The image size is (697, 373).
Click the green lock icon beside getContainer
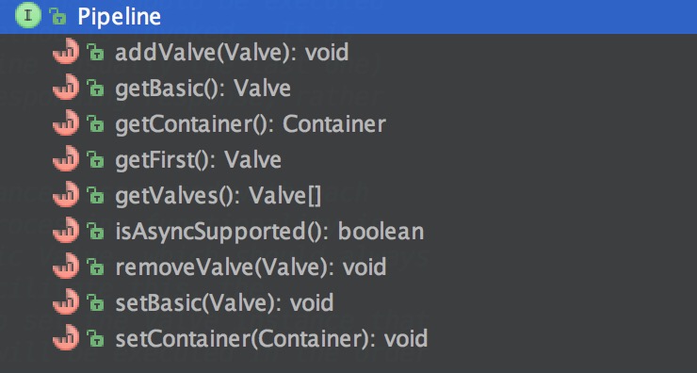pyautogui.click(x=95, y=123)
